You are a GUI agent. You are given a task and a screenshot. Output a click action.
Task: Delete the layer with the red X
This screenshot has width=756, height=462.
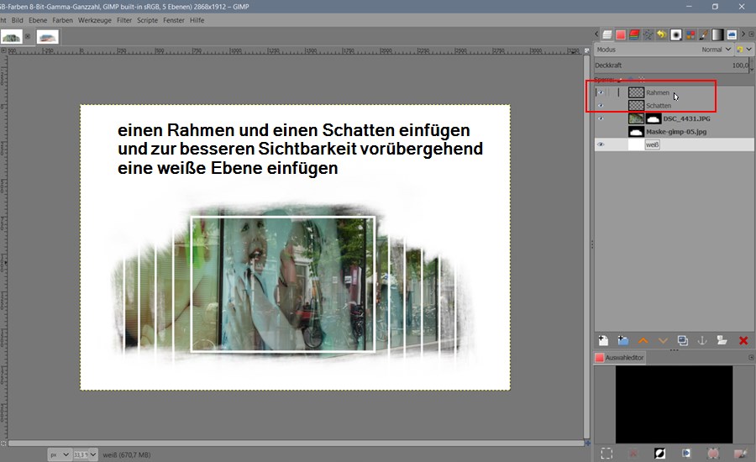coord(743,340)
